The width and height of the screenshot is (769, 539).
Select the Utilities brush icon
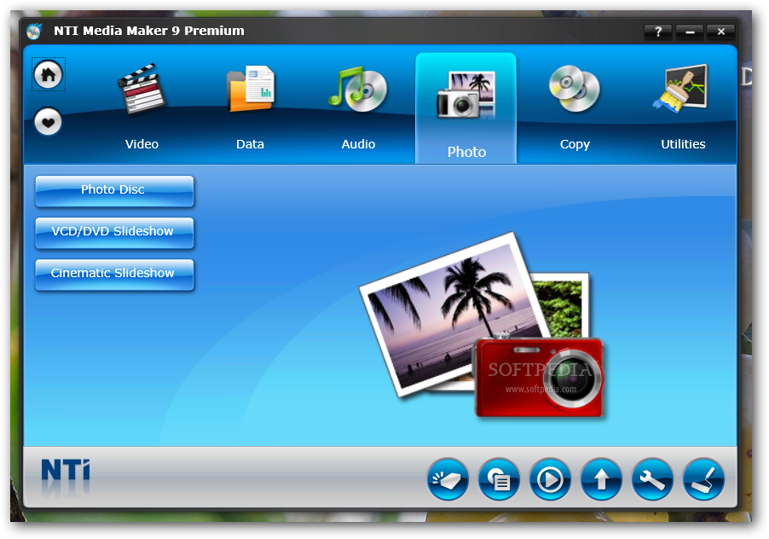pyautogui.click(x=682, y=89)
